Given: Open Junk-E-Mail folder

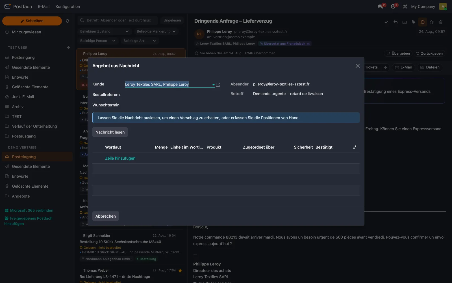Looking at the screenshot, I should click(23, 97).
